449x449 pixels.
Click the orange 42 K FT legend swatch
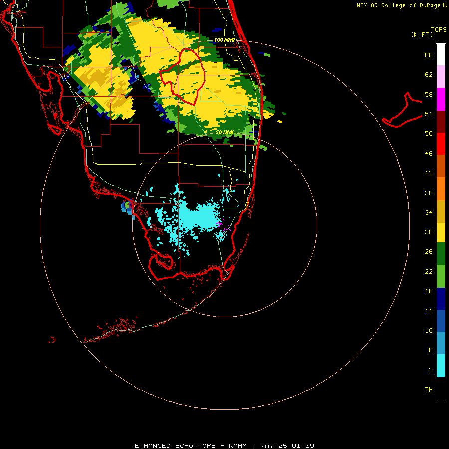click(441, 188)
